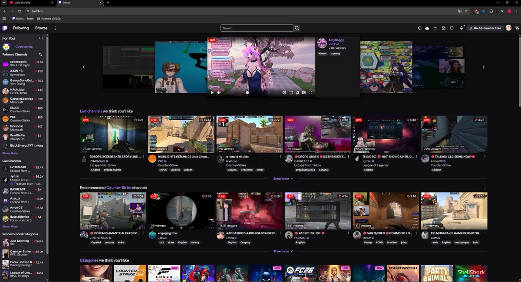Image resolution: width=521 pixels, height=282 pixels.
Task: Open whispers chat bubble icon
Action: pyautogui.click(x=452, y=28)
